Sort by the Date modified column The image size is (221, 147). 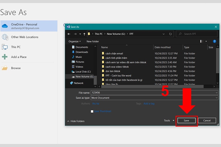click(162, 47)
